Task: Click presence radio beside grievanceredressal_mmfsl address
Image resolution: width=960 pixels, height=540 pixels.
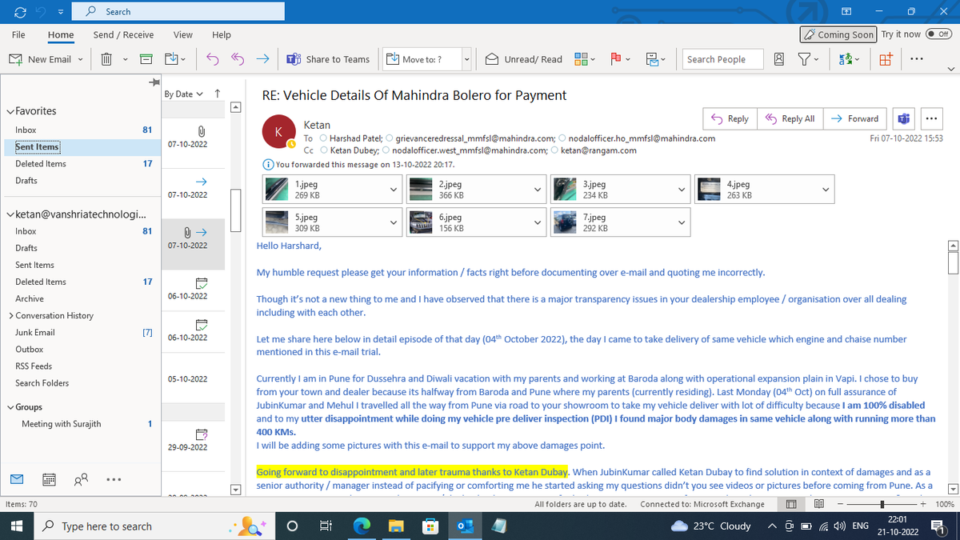Action: tap(390, 138)
